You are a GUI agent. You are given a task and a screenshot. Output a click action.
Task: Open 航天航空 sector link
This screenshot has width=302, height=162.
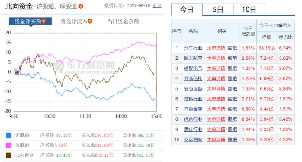[x=193, y=58]
